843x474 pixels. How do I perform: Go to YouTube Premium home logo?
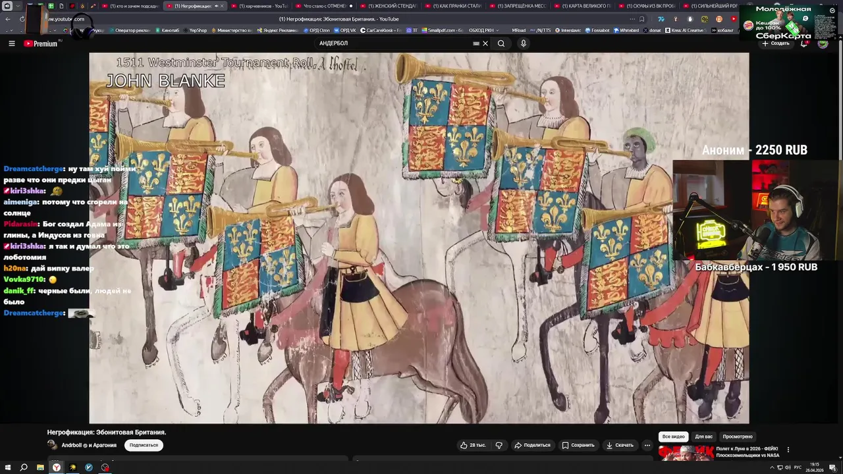click(41, 43)
